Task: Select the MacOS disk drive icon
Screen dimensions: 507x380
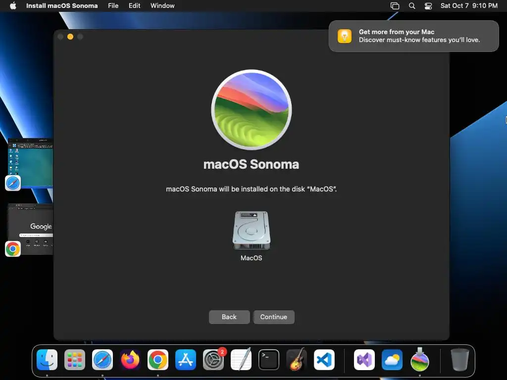Action: pyautogui.click(x=251, y=231)
